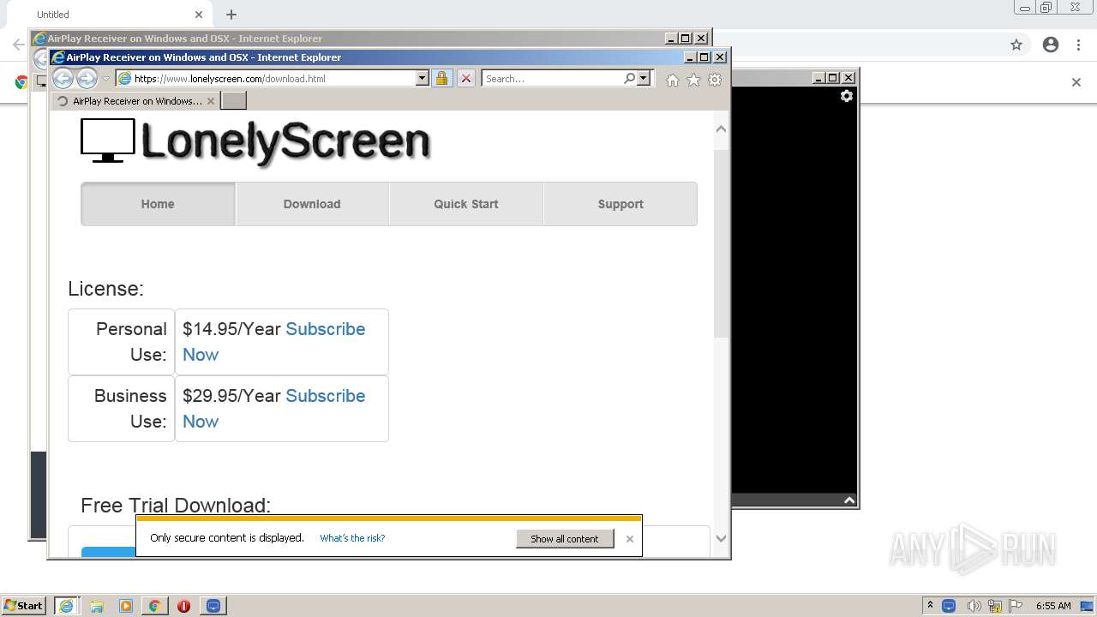This screenshot has height=617, width=1097.
Task: Click the 6:55 AM clock
Action: pos(1053,606)
